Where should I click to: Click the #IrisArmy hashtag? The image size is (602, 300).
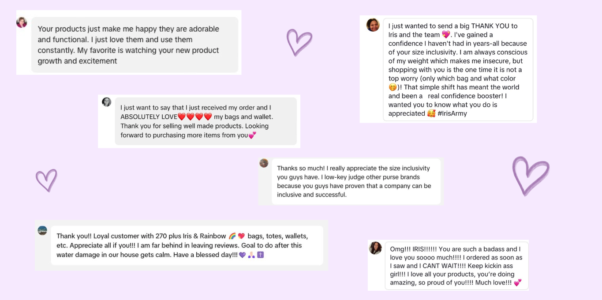coord(452,113)
